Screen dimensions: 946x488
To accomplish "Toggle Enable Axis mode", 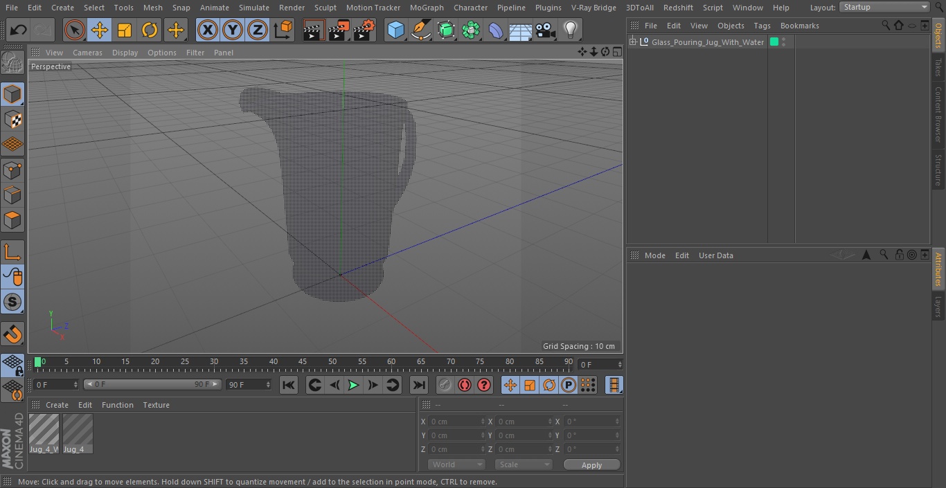I will (12, 252).
